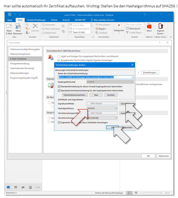178x198 pixels.
Task: Click the Verschieben move icon
Action: (x=97, y=25)
